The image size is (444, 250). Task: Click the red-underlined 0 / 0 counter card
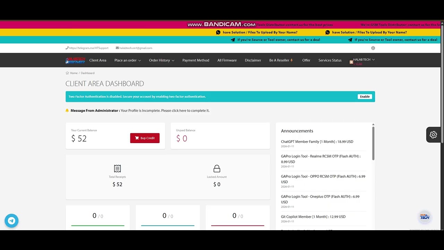[238, 217]
